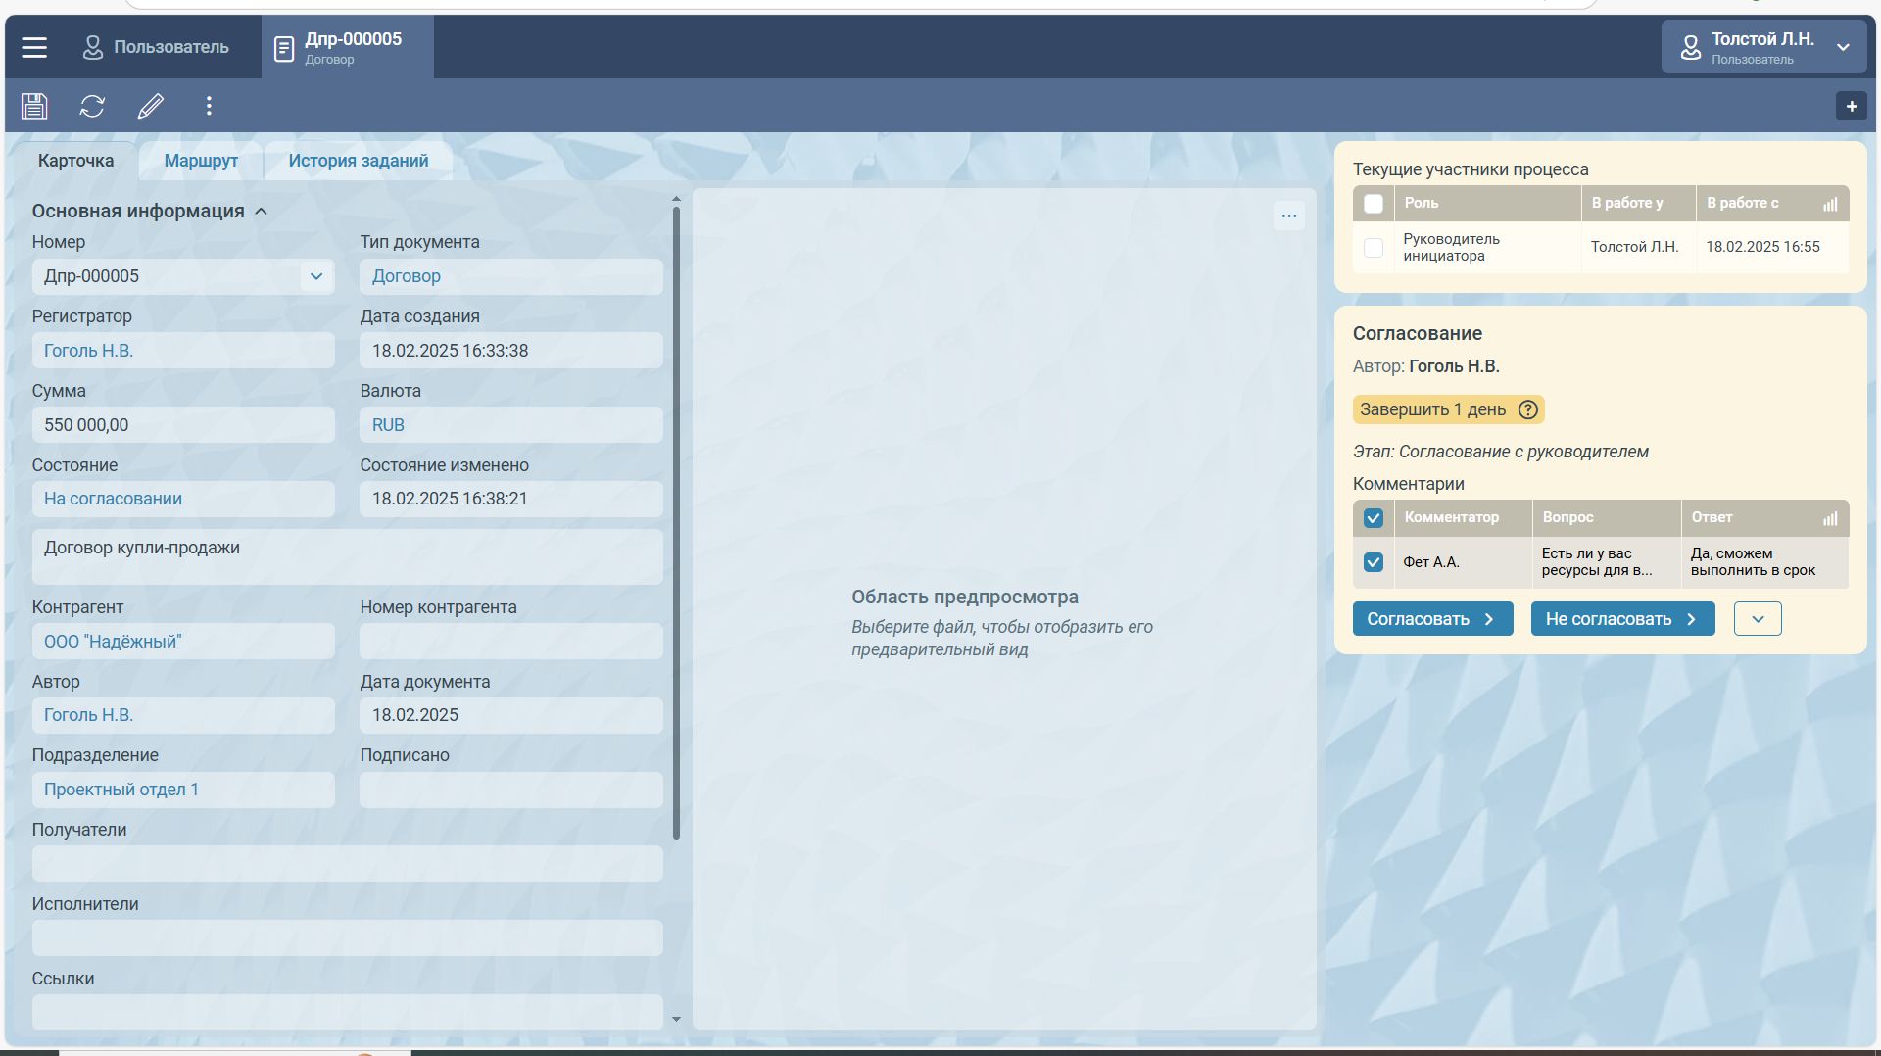This screenshot has height=1056, width=1881.
Task: Open the hamburger main menu
Action: click(x=34, y=47)
